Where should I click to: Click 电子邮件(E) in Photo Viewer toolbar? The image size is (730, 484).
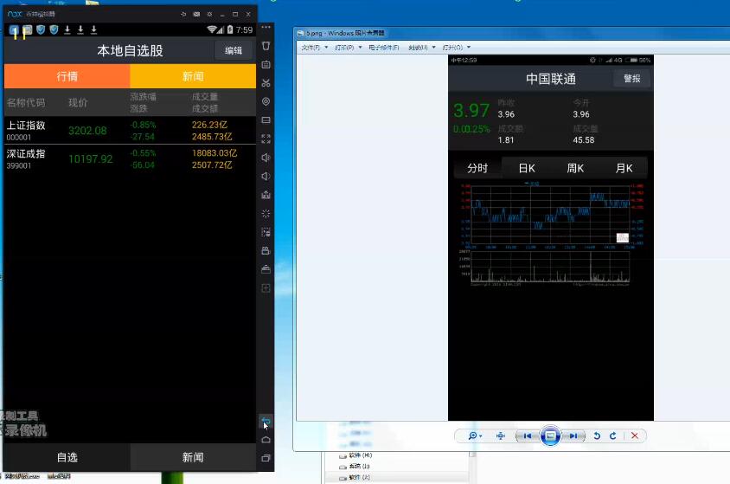(384, 48)
